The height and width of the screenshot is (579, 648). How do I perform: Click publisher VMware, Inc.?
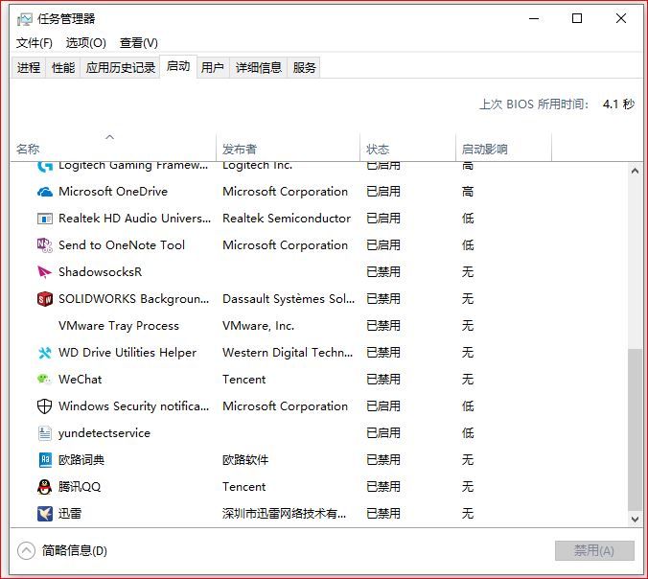[258, 326]
